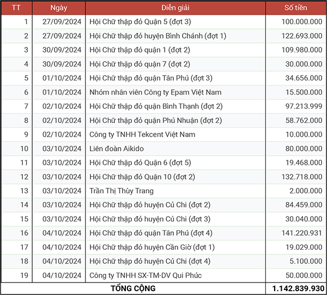This screenshot has height=295, width=327.
Task: Select amount 132.718.000
Action: [x=302, y=177]
